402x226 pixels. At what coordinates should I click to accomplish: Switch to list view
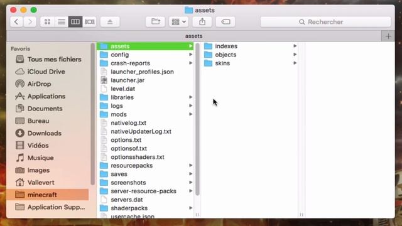pyautogui.click(x=62, y=22)
